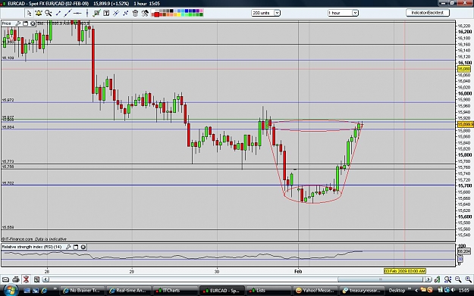Open the hammer and wrench settings tool
The height and width of the screenshot is (296, 474).
[145, 13]
